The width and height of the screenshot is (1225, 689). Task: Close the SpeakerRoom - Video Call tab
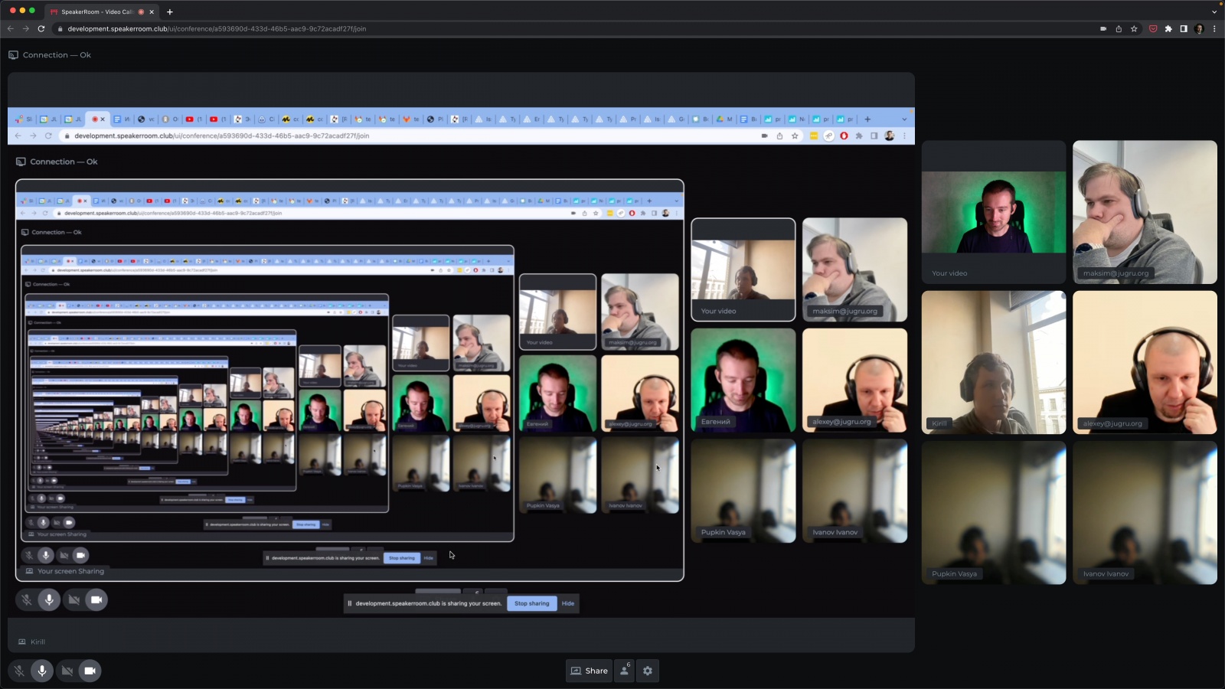pyautogui.click(x=152, y=11)
